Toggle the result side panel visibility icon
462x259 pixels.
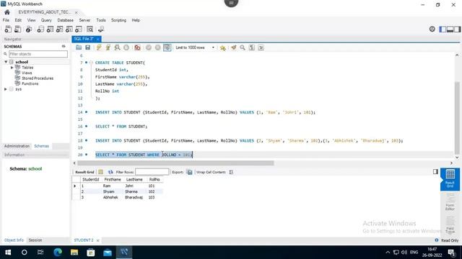coord(435,172)
